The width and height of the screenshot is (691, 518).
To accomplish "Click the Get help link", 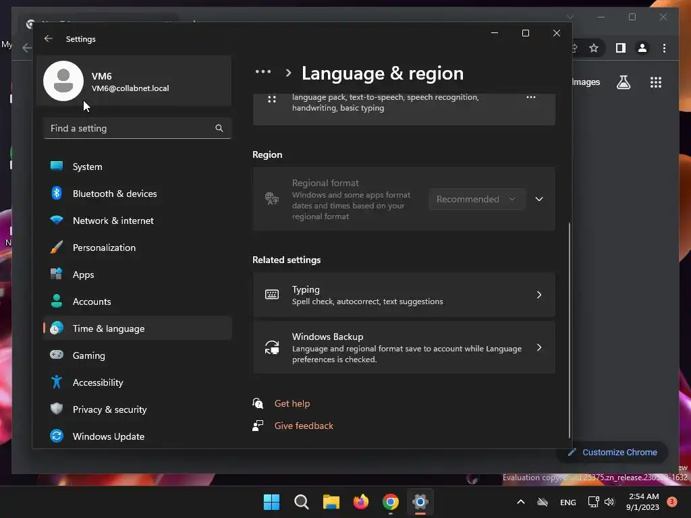I will click(292, 403).
